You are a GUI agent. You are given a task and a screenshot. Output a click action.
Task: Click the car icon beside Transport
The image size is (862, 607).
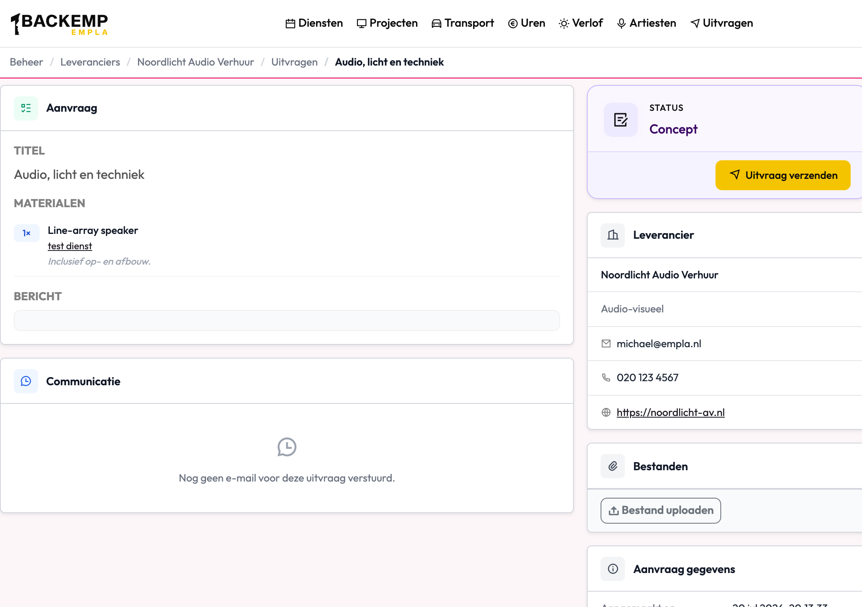436,23
